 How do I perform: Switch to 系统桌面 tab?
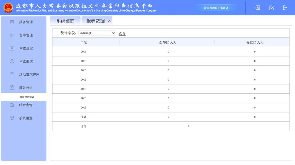tap(65, 21)
